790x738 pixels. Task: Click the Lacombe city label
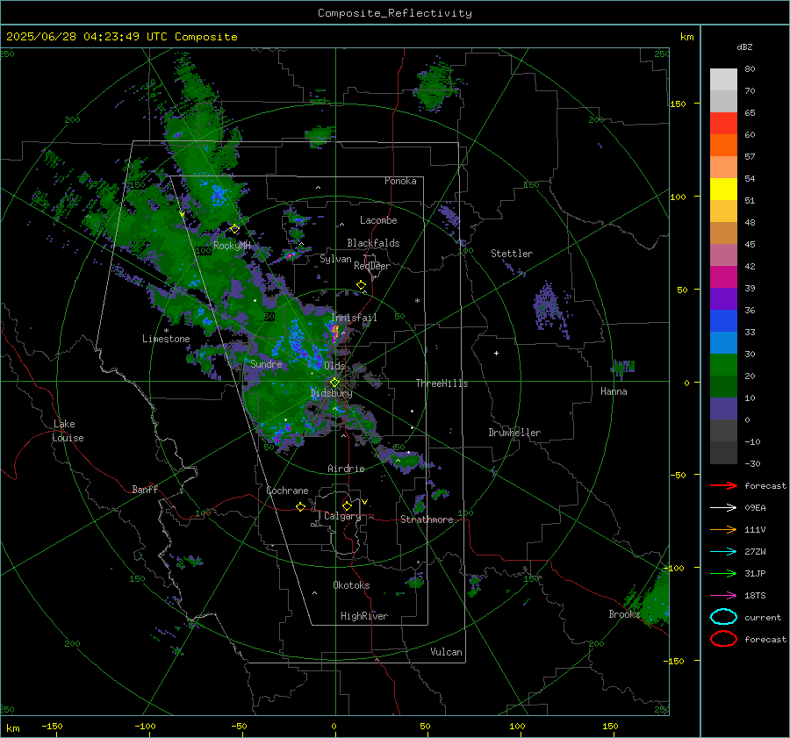pos(378,220)
